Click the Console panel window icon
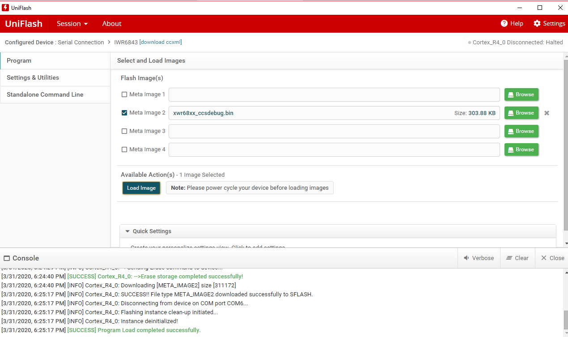This screenshot has width=568, height=337. pyautogui.click(x=6, y=258)
